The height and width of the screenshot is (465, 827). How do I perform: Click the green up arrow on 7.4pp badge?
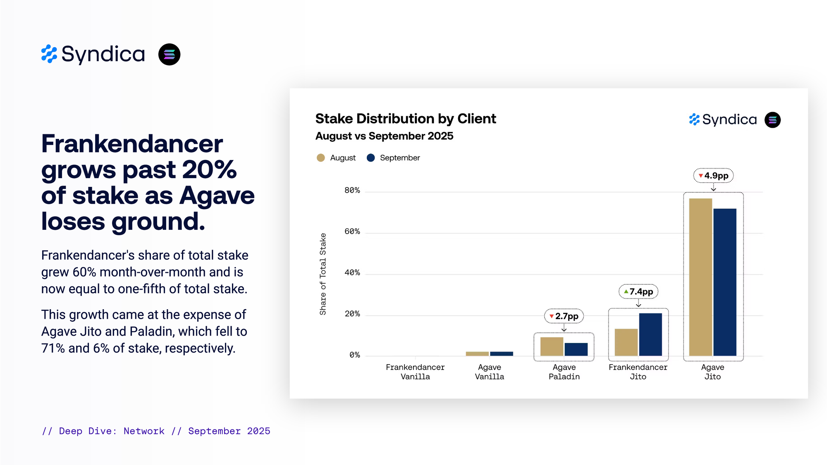(x=626, y=291)
